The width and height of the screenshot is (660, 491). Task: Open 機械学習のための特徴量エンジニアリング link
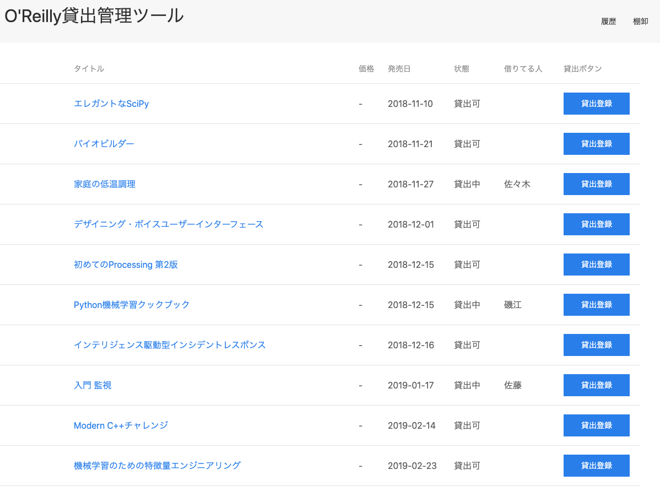coord(157,466)
